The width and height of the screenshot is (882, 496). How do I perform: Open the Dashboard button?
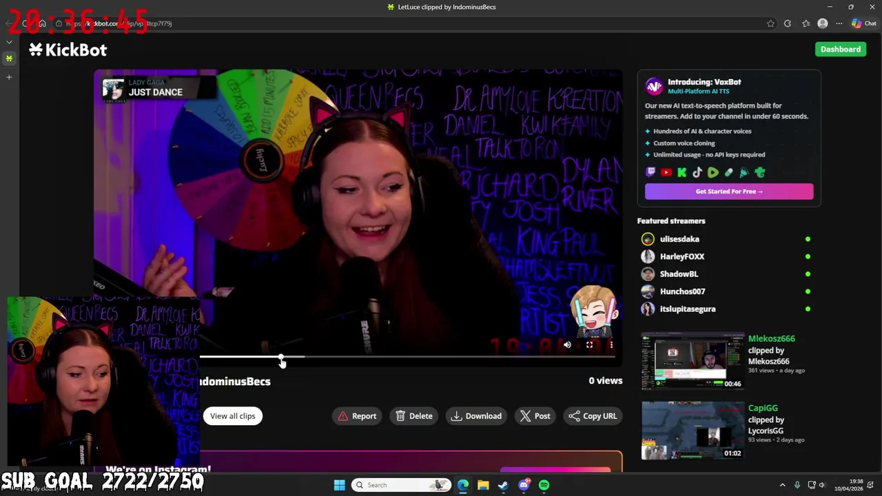pos(840,49)
